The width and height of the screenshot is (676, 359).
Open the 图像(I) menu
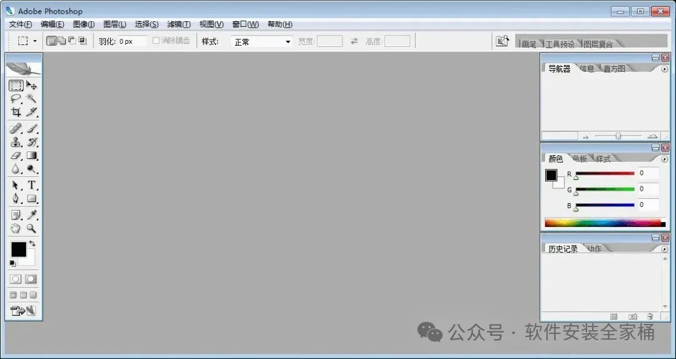pos(84,24)
